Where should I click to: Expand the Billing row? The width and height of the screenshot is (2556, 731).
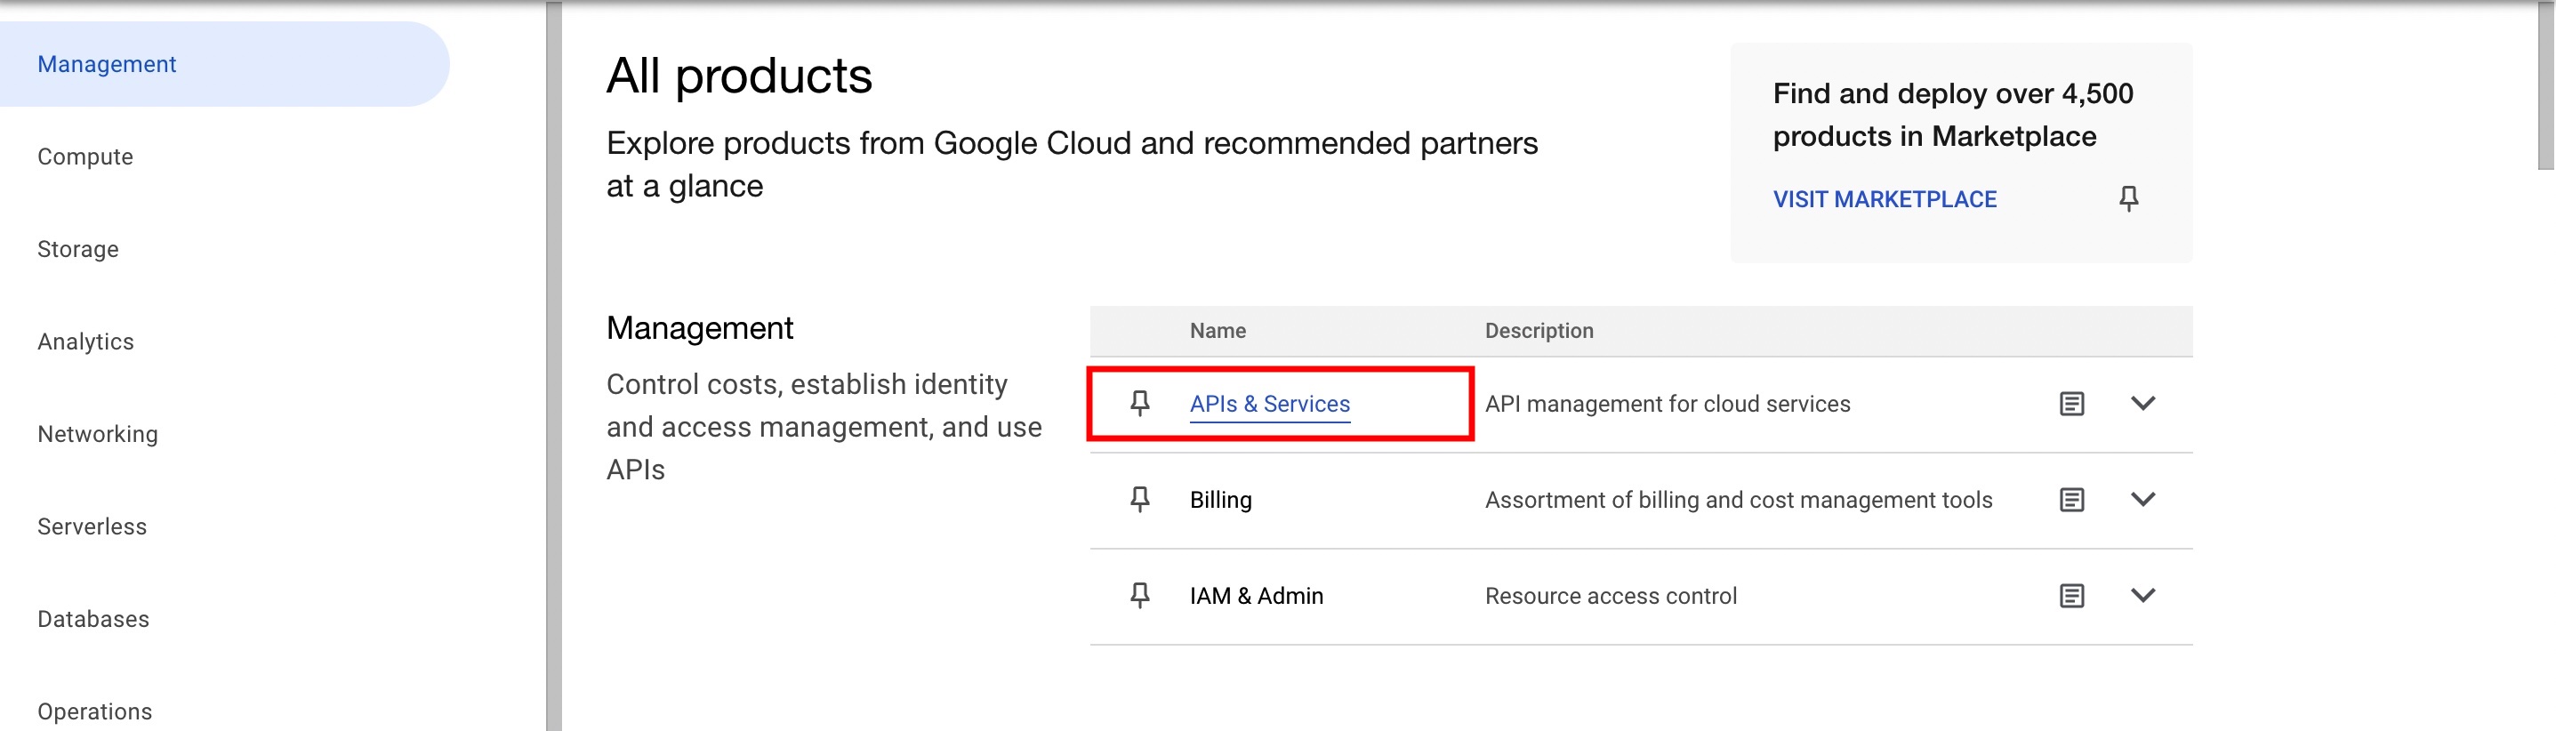pyautogui.click(x=2143, y=500)
